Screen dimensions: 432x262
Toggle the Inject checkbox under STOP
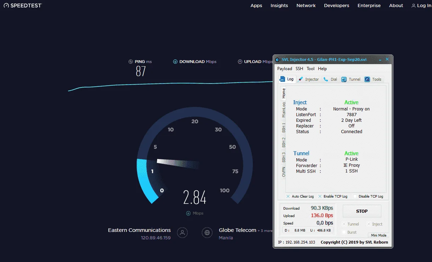point(369,224)
